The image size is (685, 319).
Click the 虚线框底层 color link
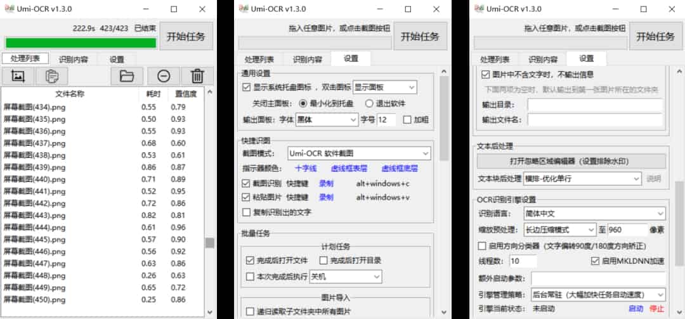tap(400, 169)
